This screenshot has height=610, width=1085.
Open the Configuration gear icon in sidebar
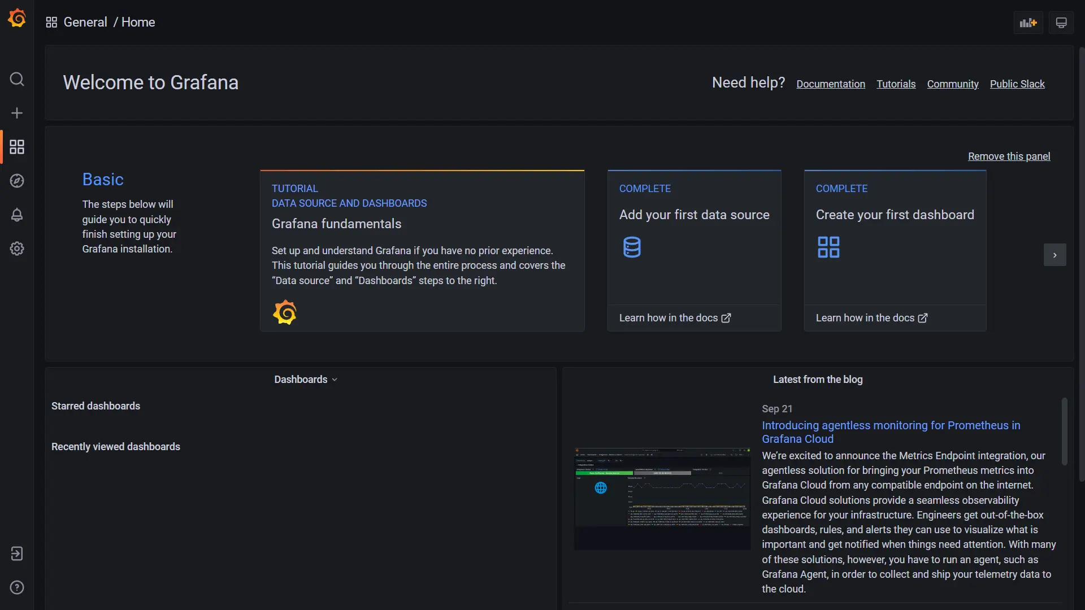(x=17, y=249)
